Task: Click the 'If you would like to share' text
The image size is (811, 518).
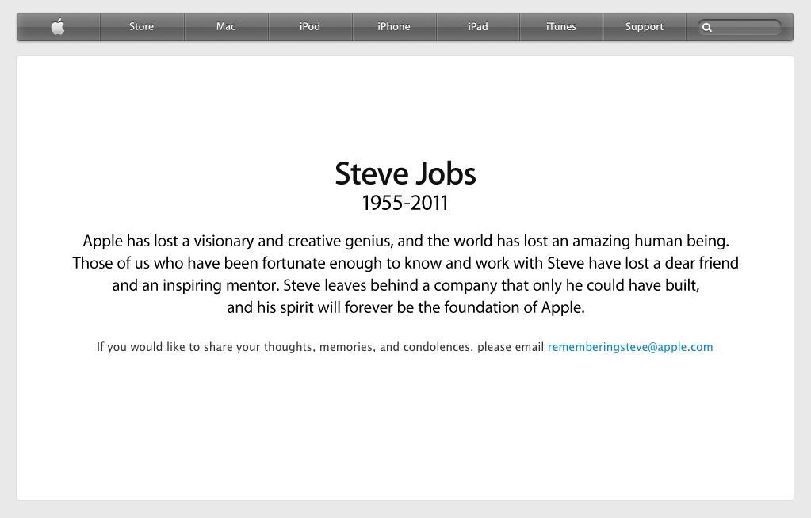Action: [x=320, y=347]
